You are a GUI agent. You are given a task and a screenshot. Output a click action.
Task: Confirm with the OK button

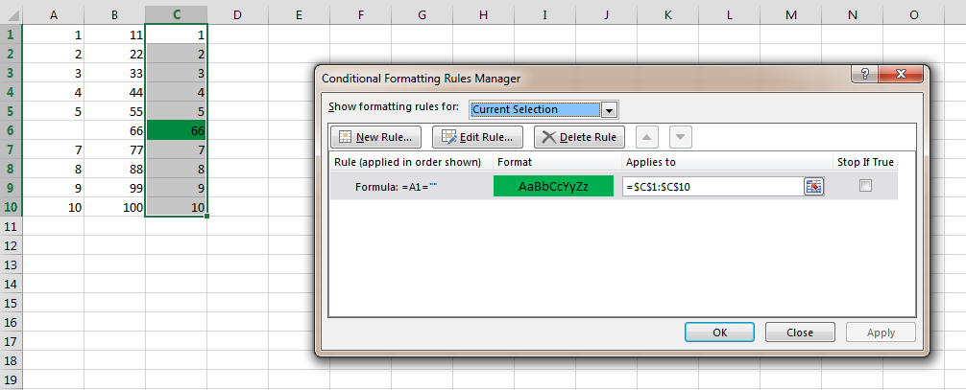click(719, 333)
